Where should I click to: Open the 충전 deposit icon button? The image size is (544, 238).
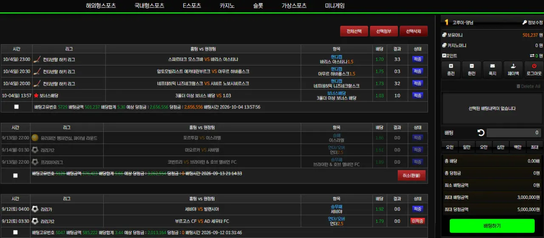click(451, 70)
